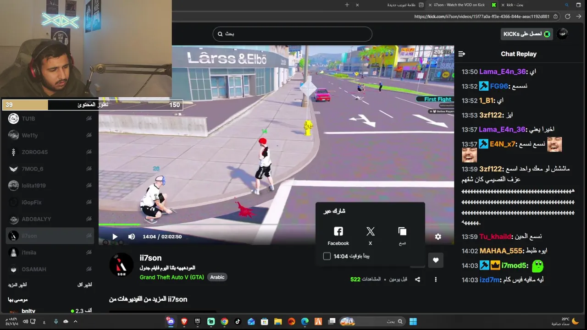Image resolution: width=587 pixels, height=330 pixels.
Task: Toggle the offline icon beside TU1B
Action: point(89,118)
